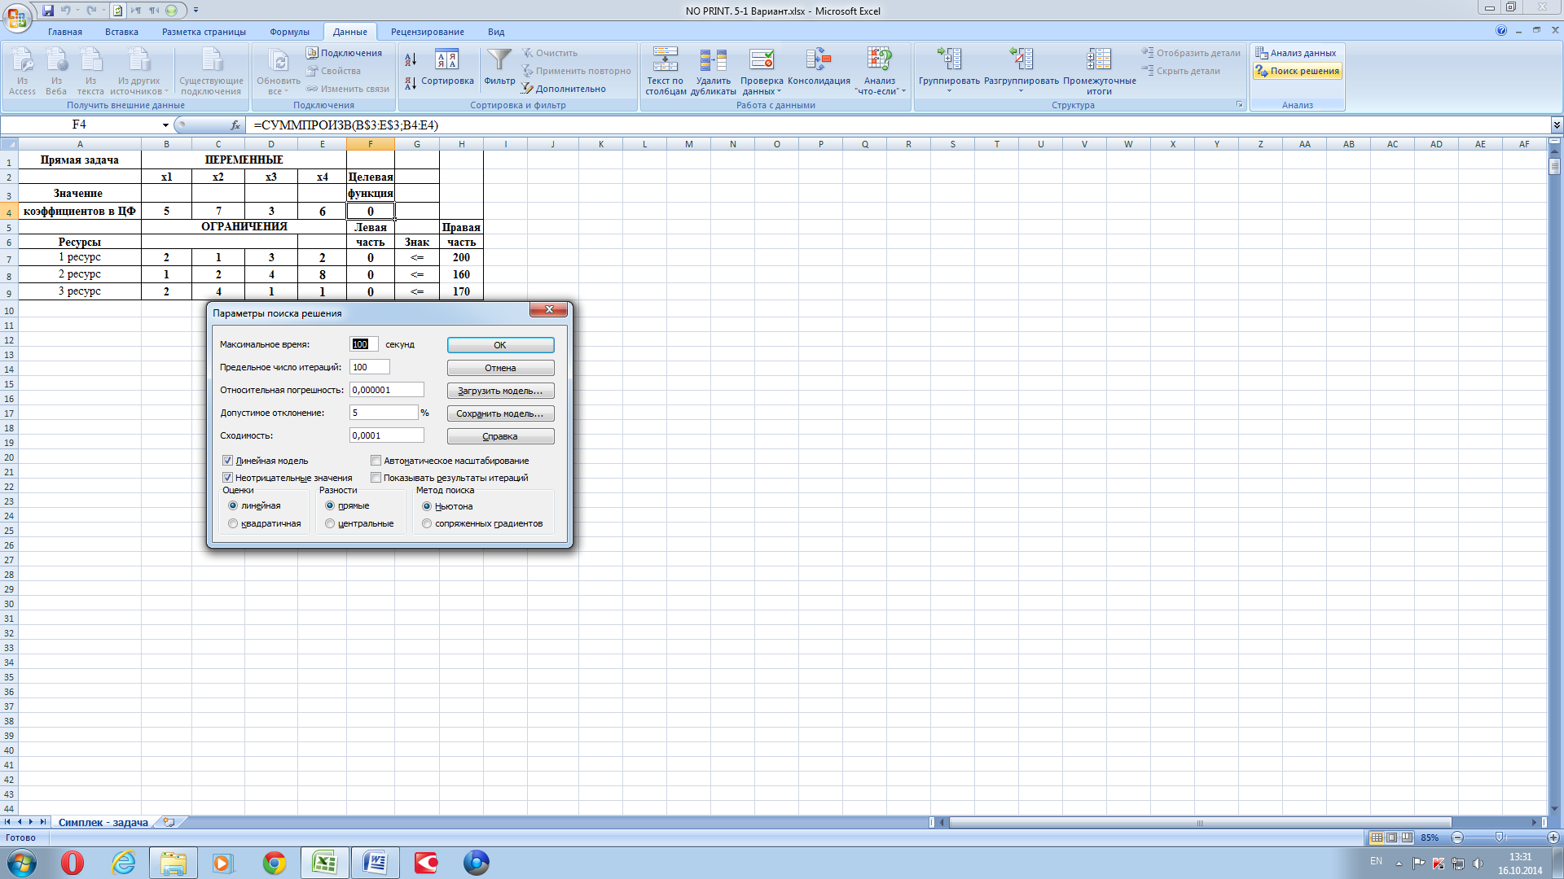Click the Subtotals icon in Structure group

click(1098, 60)
